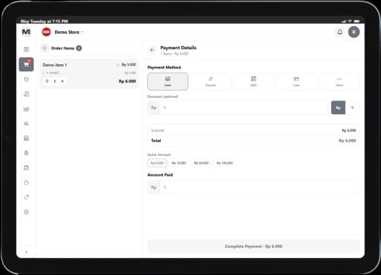Screen dimensions: 381x275
Task: Open the clock history sidebar icon
Action: 26,183
